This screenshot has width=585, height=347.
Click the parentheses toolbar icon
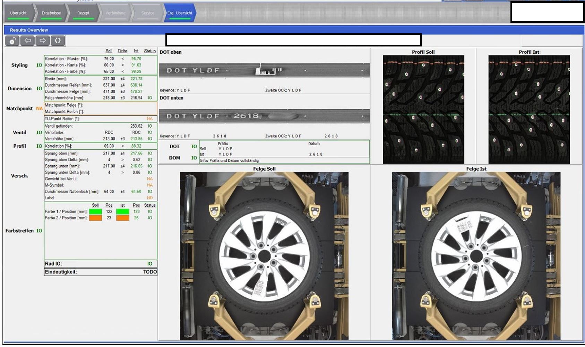[x=58, y=41]
